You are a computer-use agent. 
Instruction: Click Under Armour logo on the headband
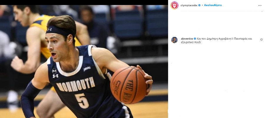49,29
